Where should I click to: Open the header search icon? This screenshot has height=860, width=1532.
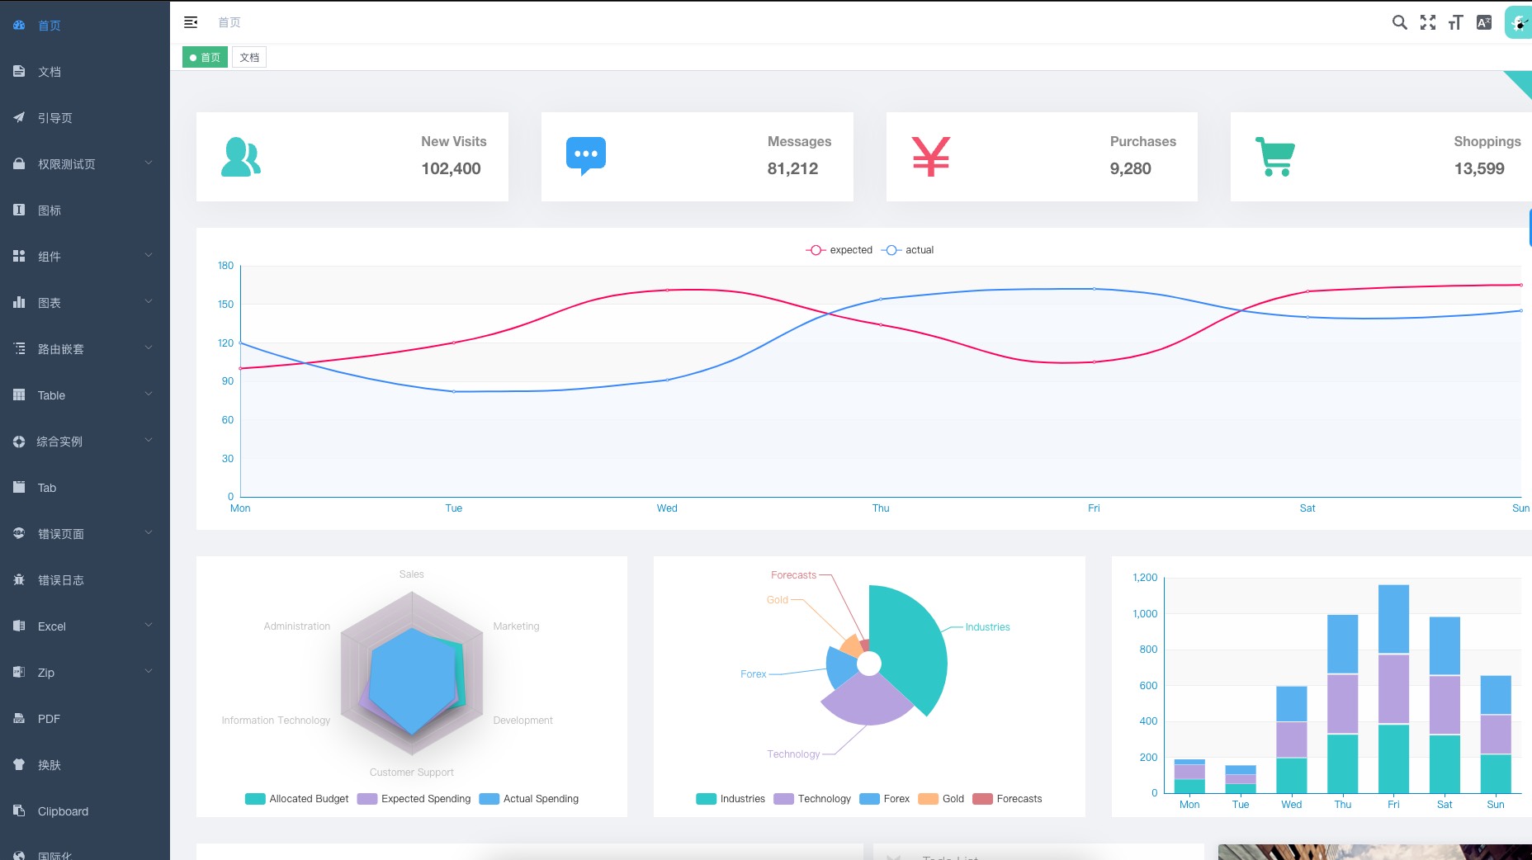1399,22
